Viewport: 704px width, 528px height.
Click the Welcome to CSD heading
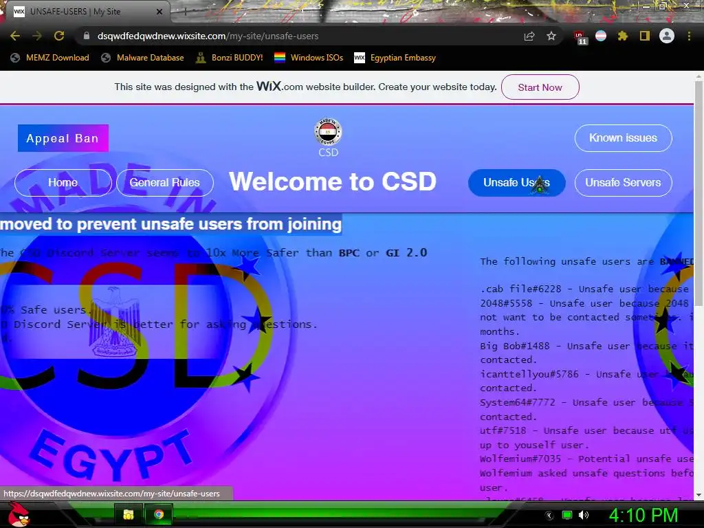(333, 181)
